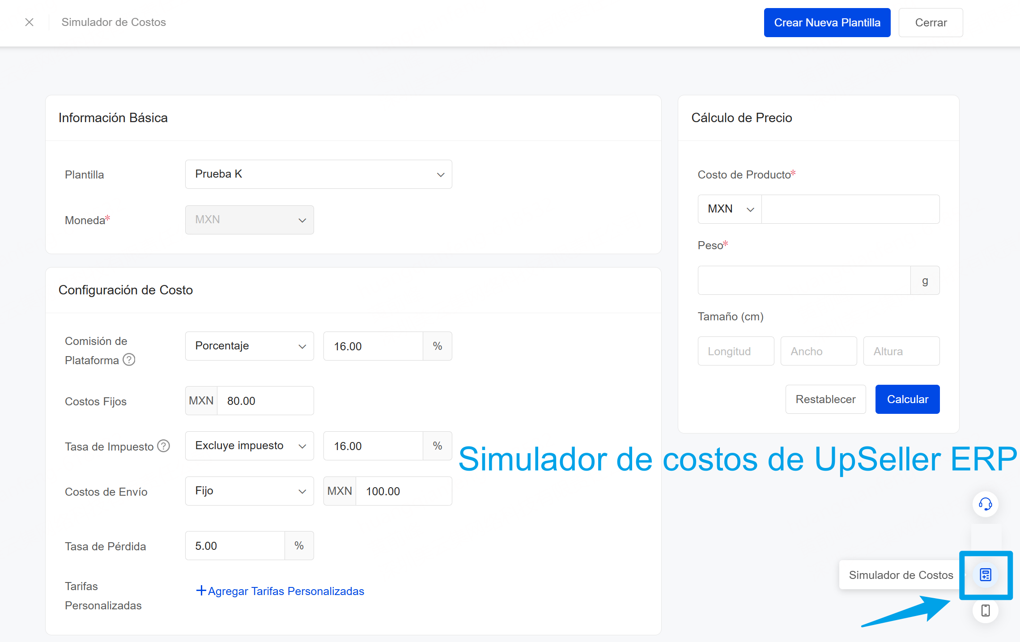
Task: Open the Excluye impuesto dropdown
Action: pos(250,446)
